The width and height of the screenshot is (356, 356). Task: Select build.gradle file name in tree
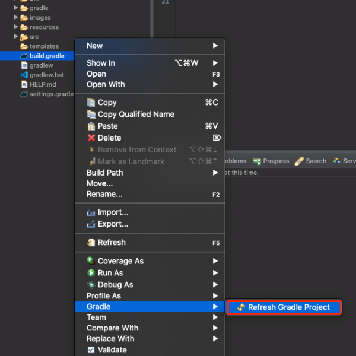[47, 56]
